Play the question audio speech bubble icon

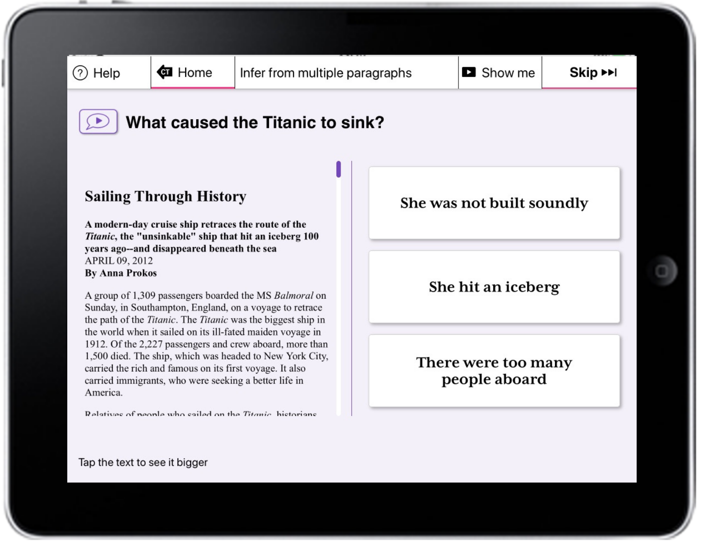pos(98,121)
